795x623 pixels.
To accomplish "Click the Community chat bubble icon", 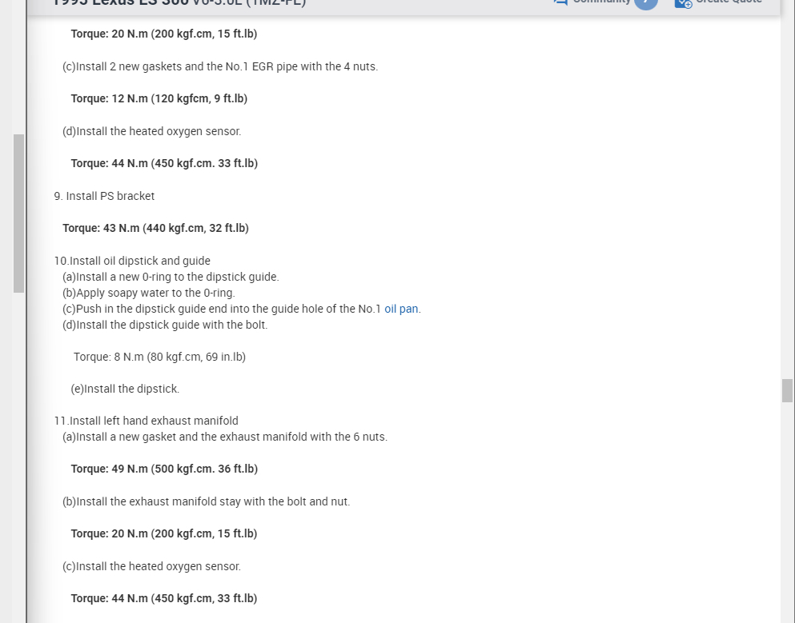I will pos(561,2).
